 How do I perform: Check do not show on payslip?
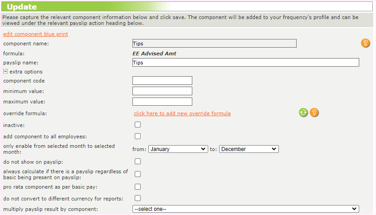(138, 161)
